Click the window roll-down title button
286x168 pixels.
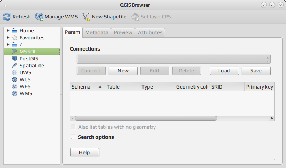tap(264, 5)
